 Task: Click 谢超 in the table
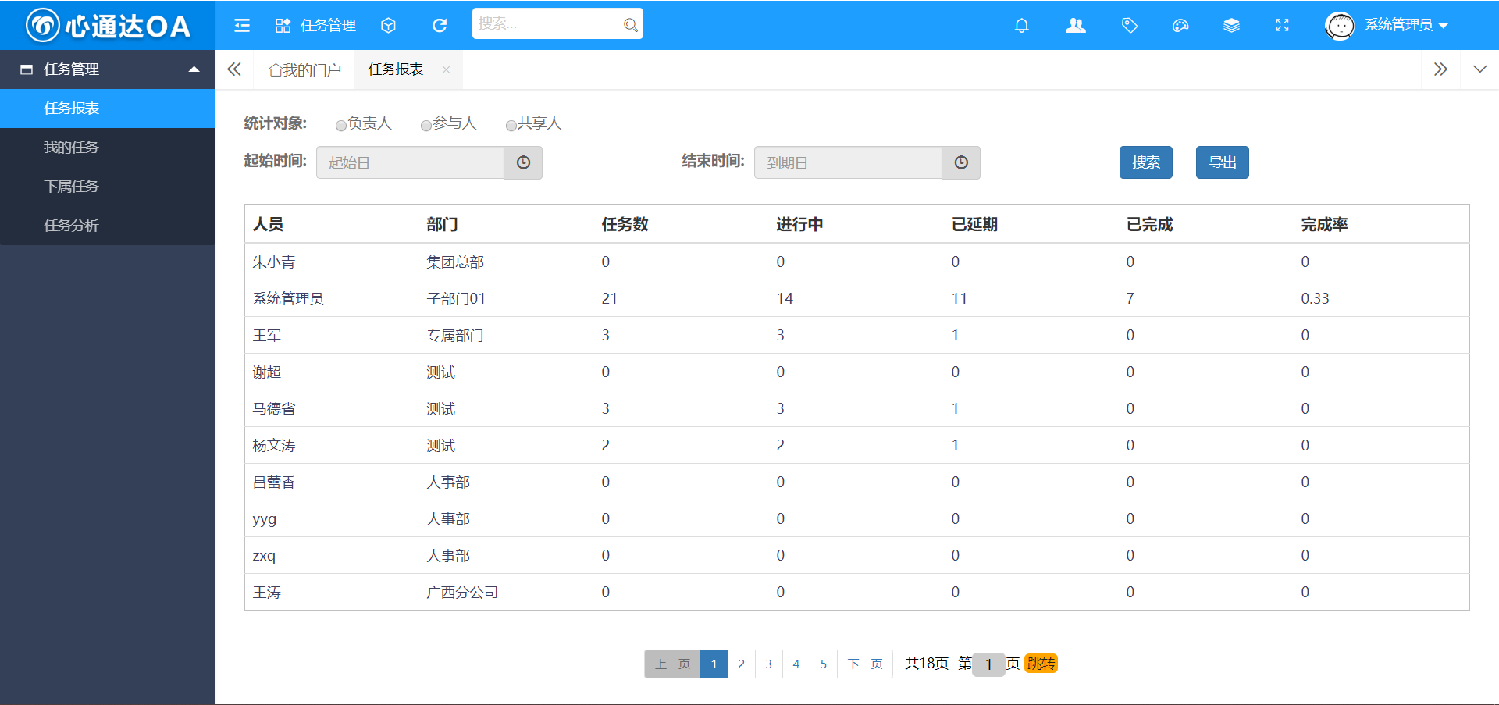pyautogui.click(x=267, y=372)
